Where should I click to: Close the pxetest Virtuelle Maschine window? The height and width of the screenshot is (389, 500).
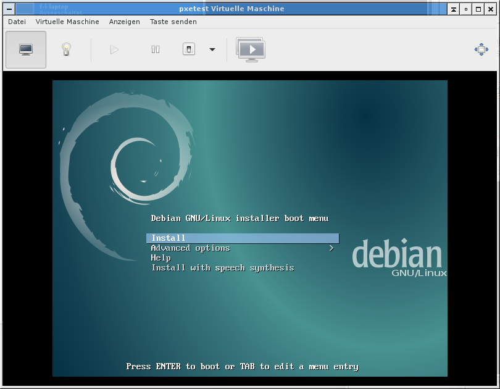[x=491, y=9]
